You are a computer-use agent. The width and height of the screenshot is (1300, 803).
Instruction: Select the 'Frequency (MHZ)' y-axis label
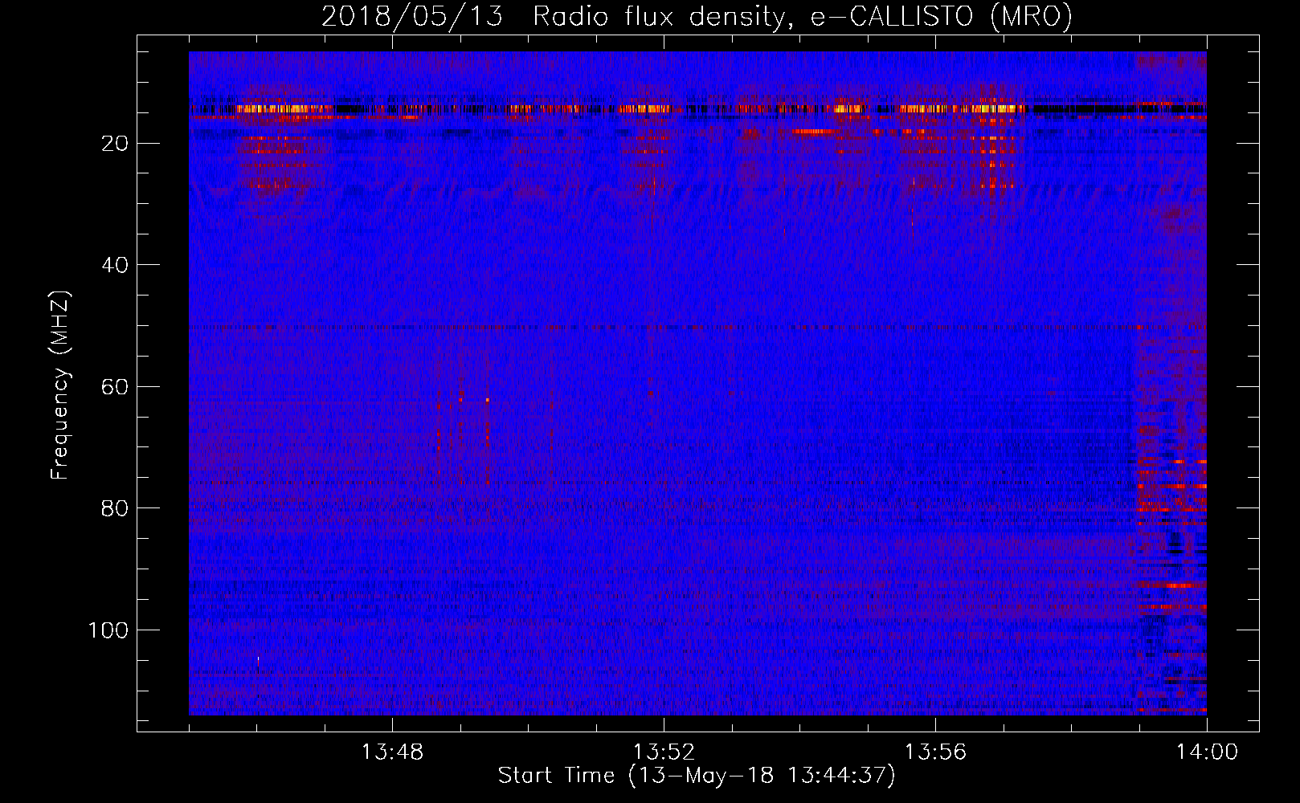tap(60, 385)
